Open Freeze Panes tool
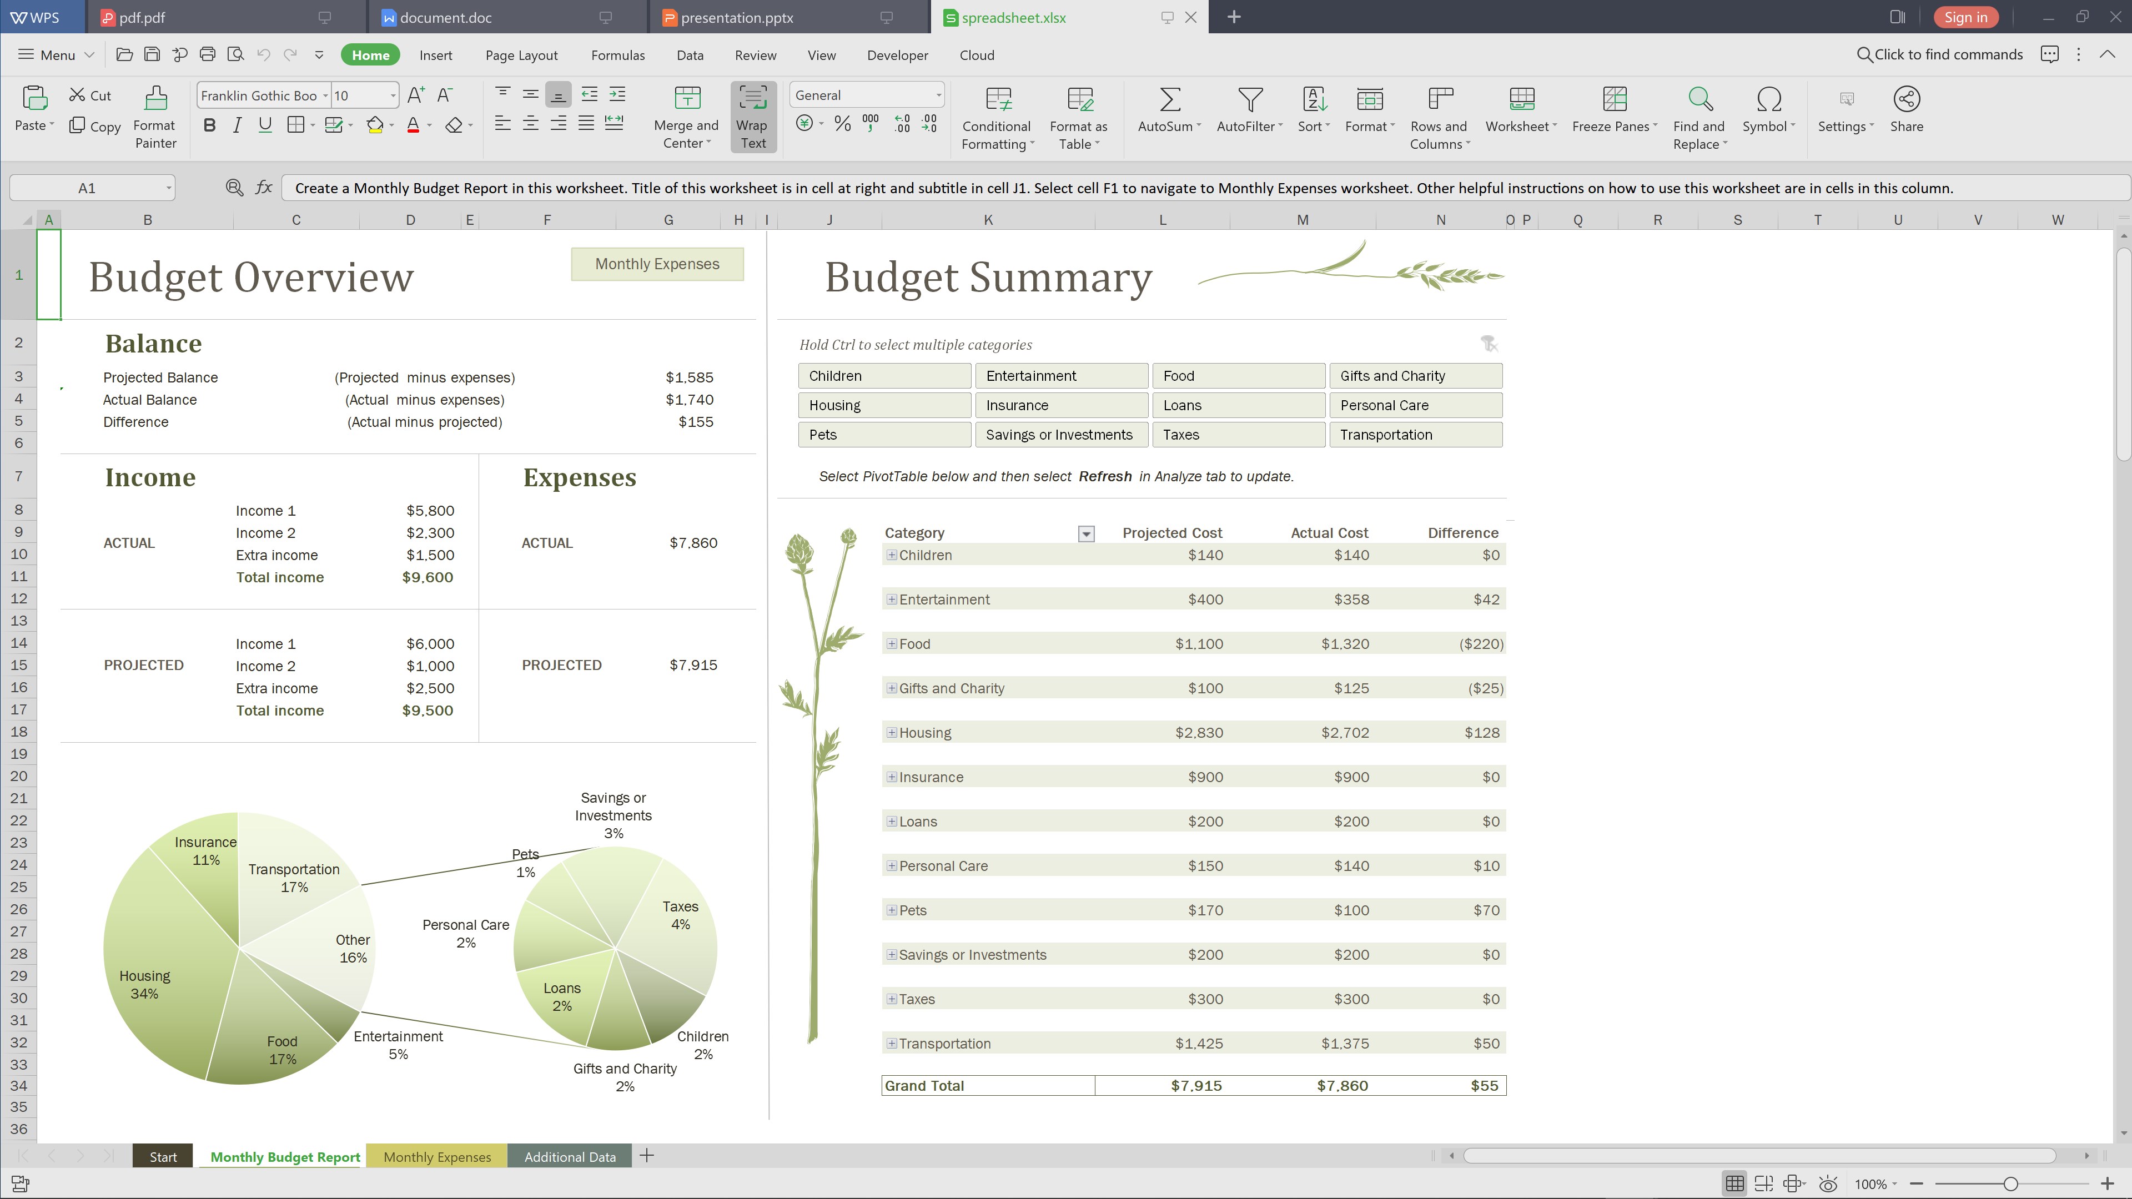 coord(1614,100)
